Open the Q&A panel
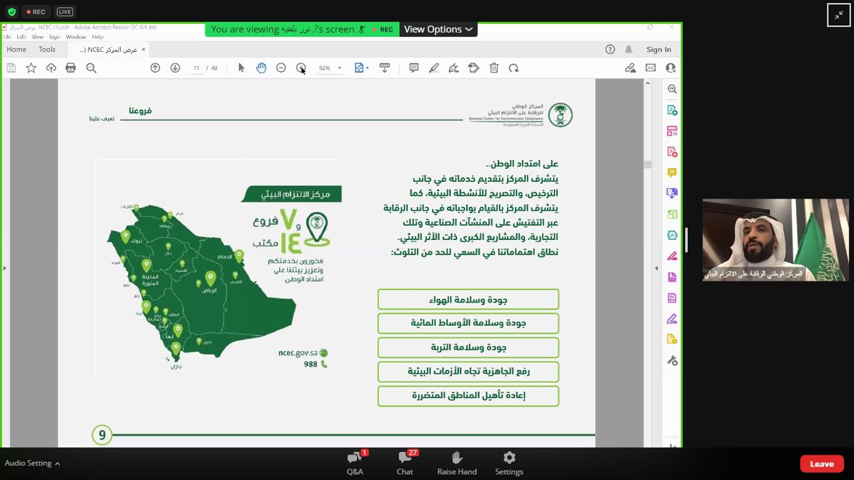 pos(355,463)
